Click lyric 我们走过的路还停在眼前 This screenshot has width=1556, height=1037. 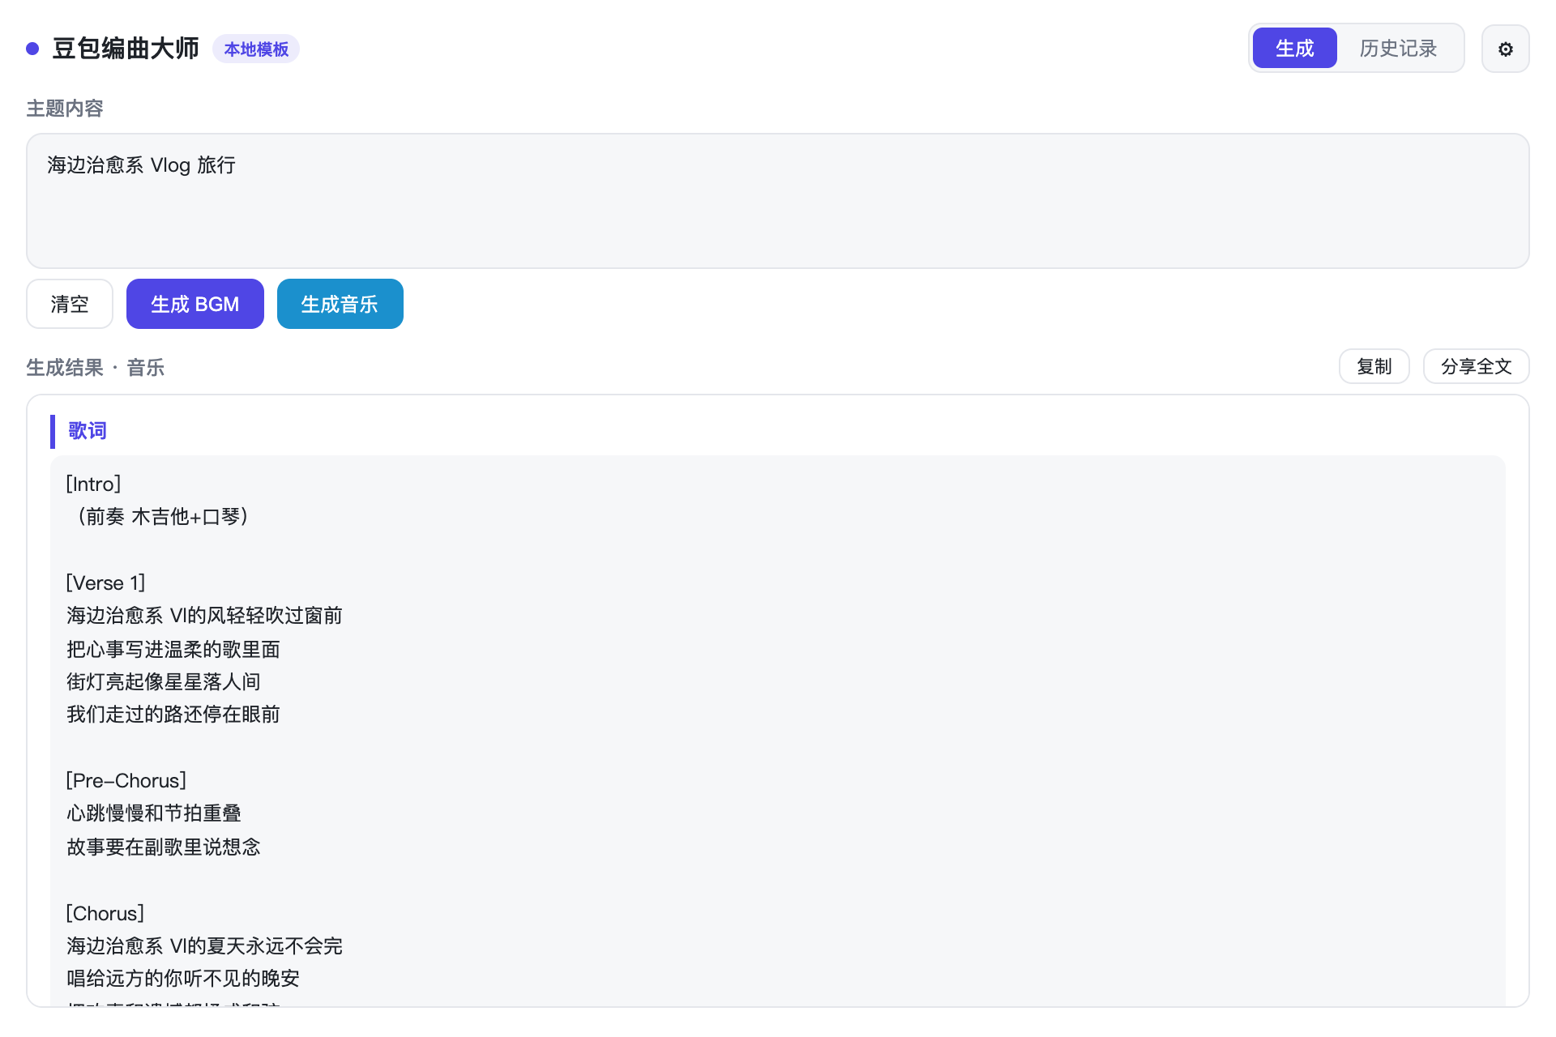(x=173, y=715)
